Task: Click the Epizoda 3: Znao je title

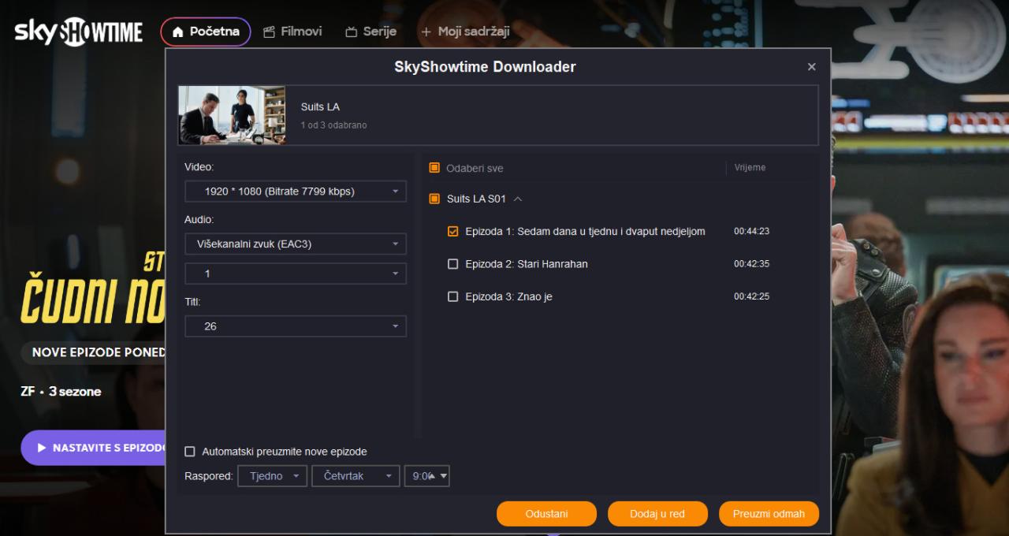Action: click(508, 296)
